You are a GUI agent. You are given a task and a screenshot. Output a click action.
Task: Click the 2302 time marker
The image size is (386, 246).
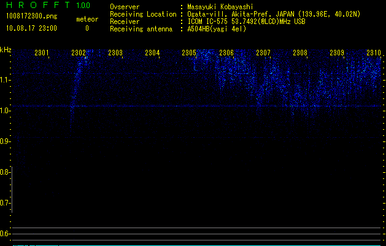click(x=79, y=53)
